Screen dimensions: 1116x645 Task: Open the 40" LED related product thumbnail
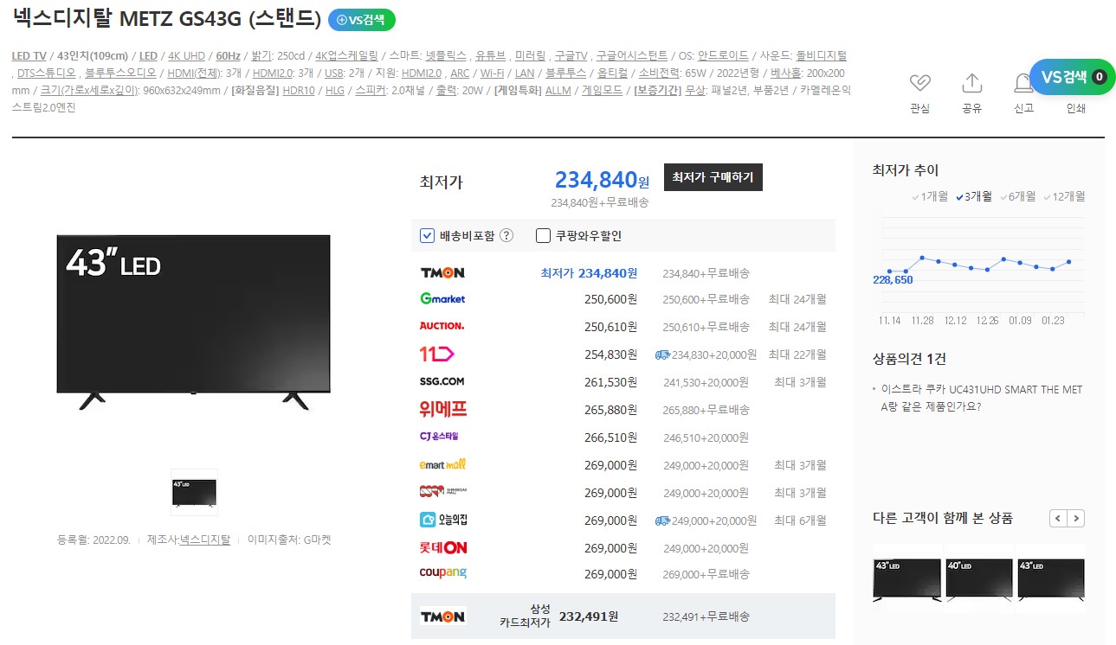[x=979, y=578]
